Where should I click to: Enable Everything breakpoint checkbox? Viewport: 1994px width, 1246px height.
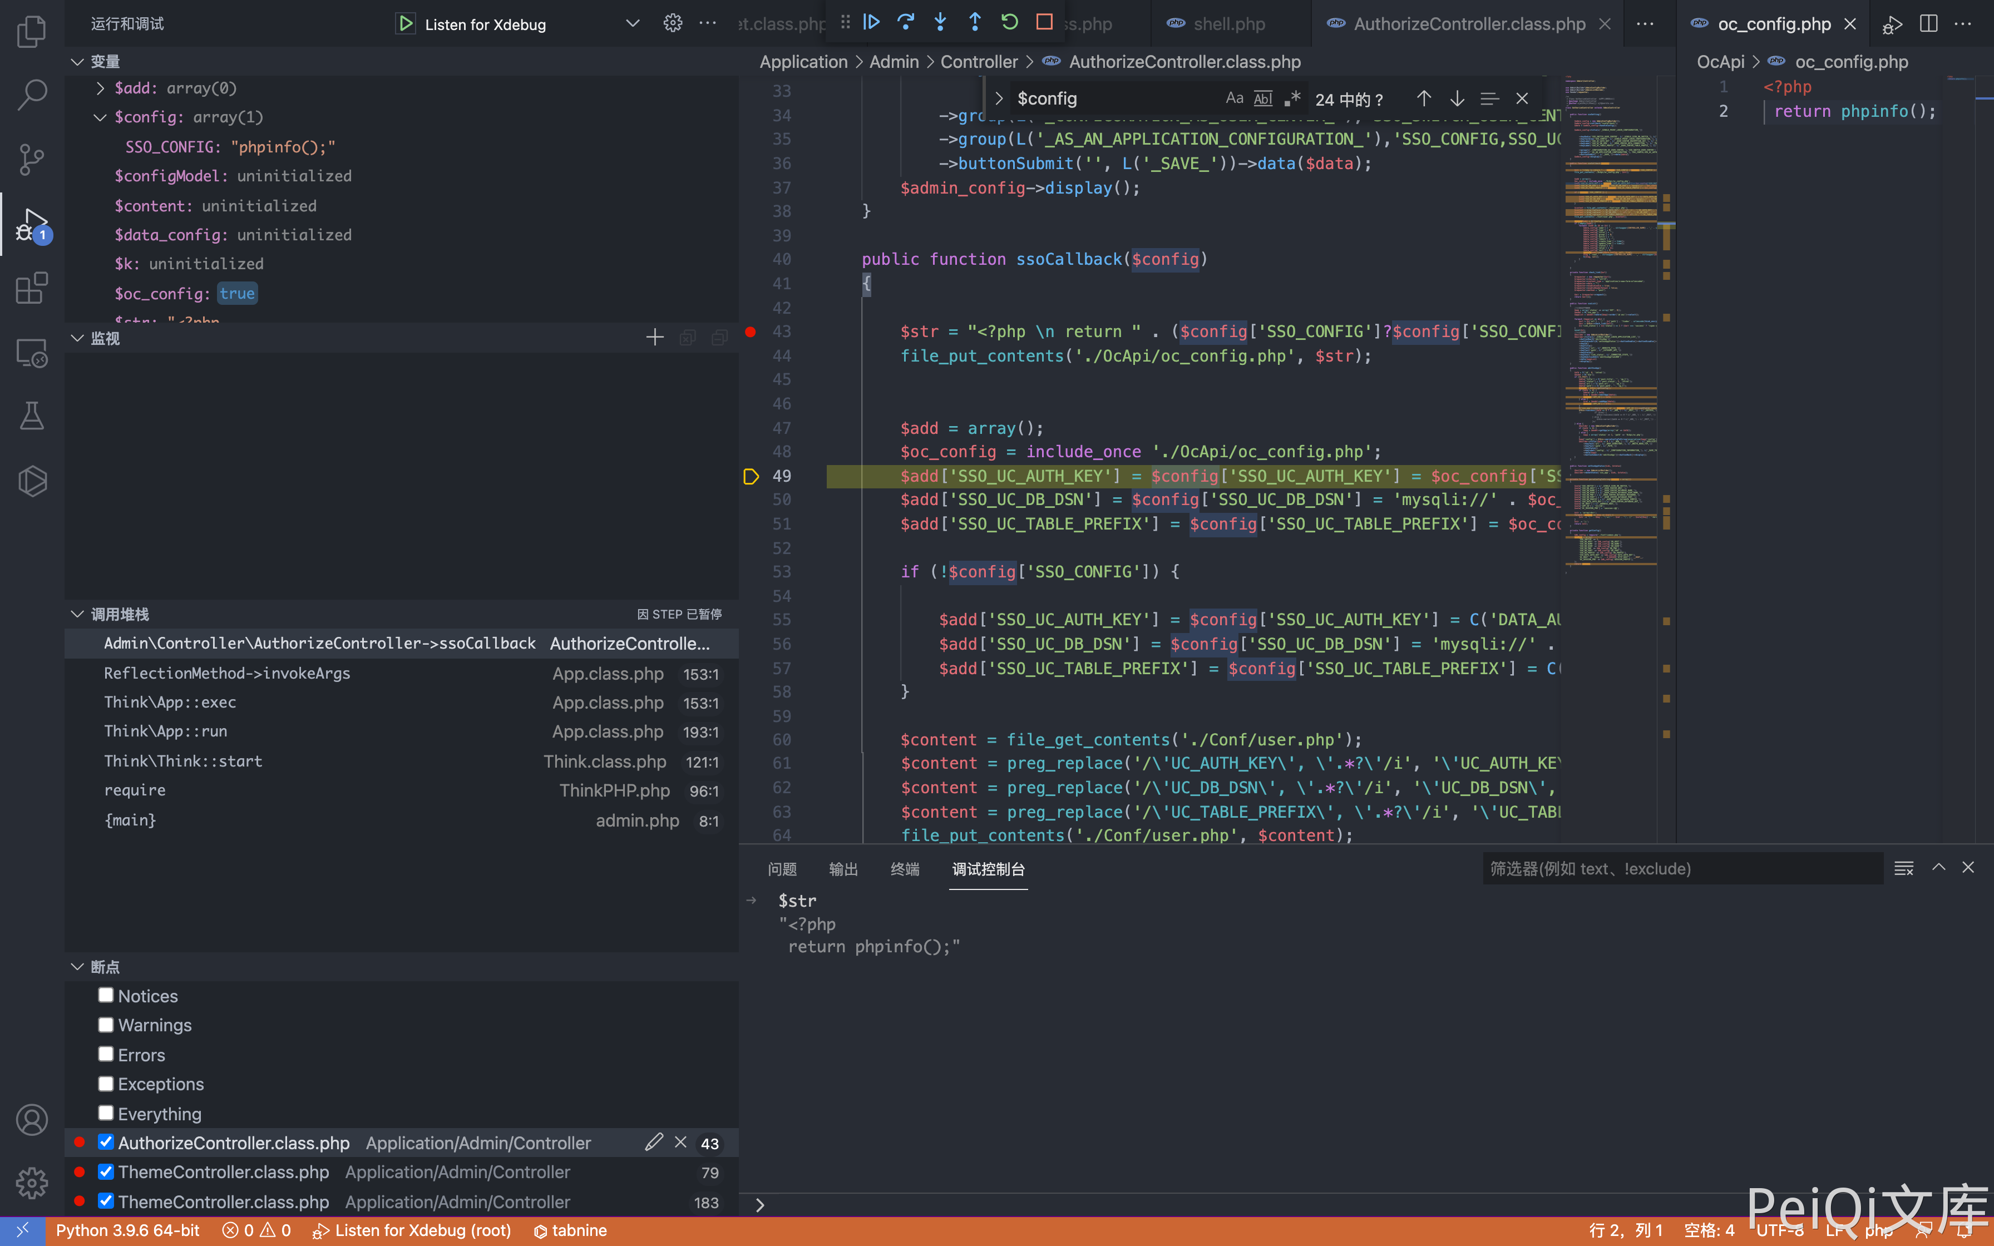106,1113
